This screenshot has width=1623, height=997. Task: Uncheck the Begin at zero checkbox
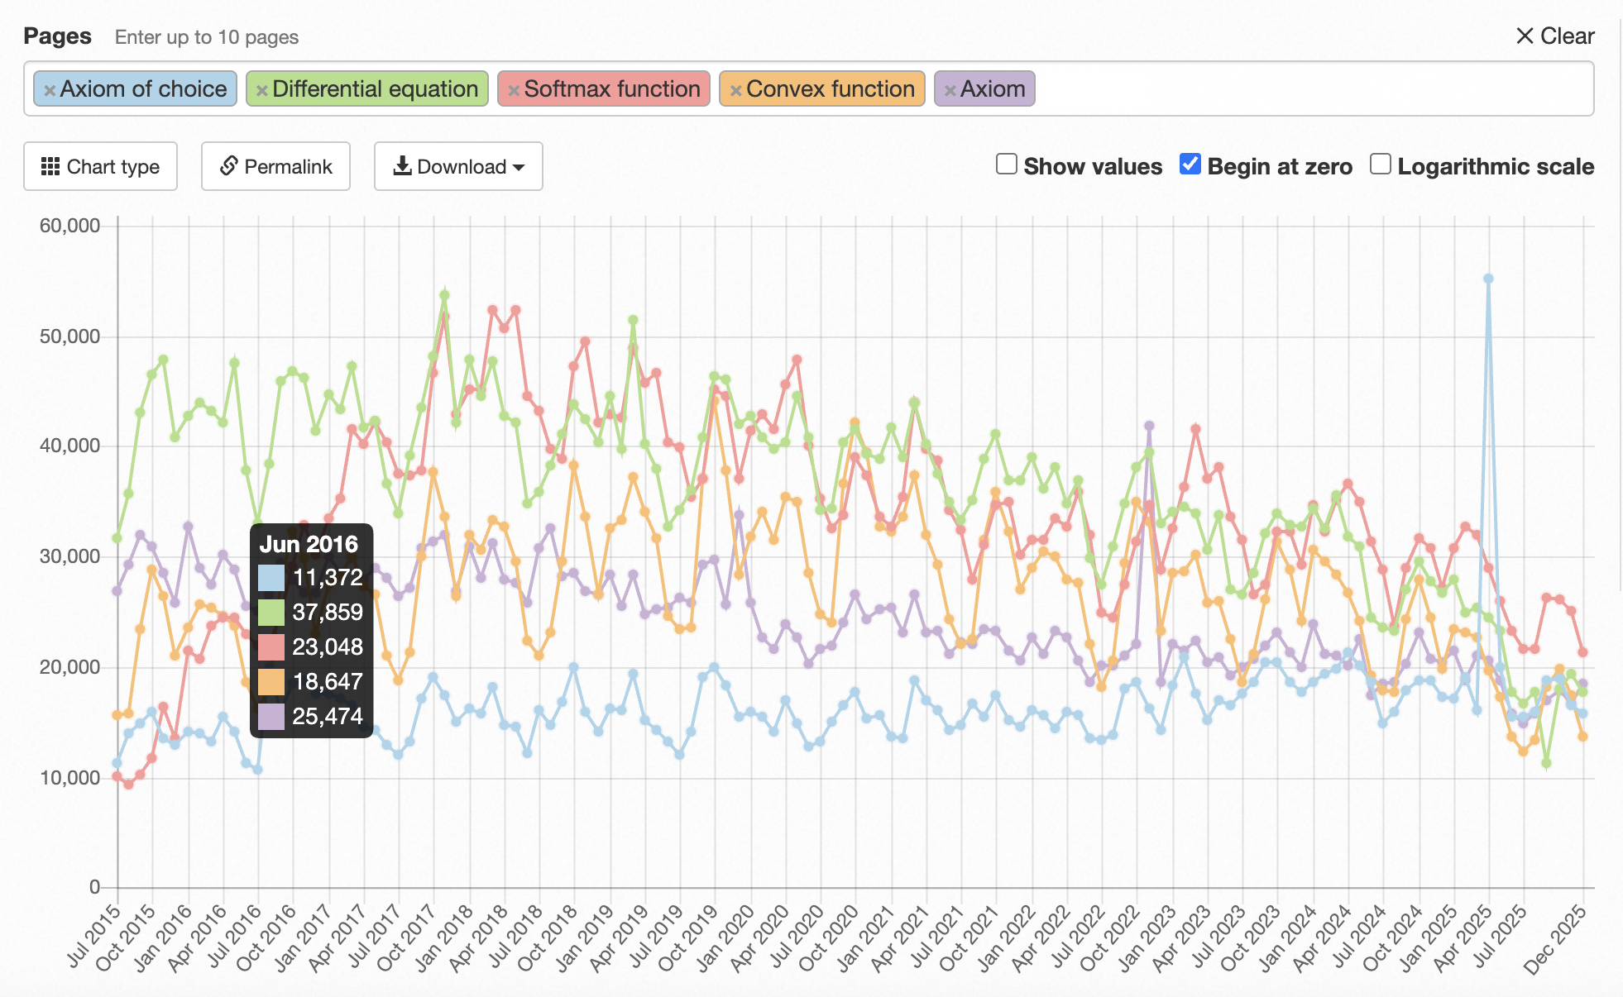(x=1190, y=164)
